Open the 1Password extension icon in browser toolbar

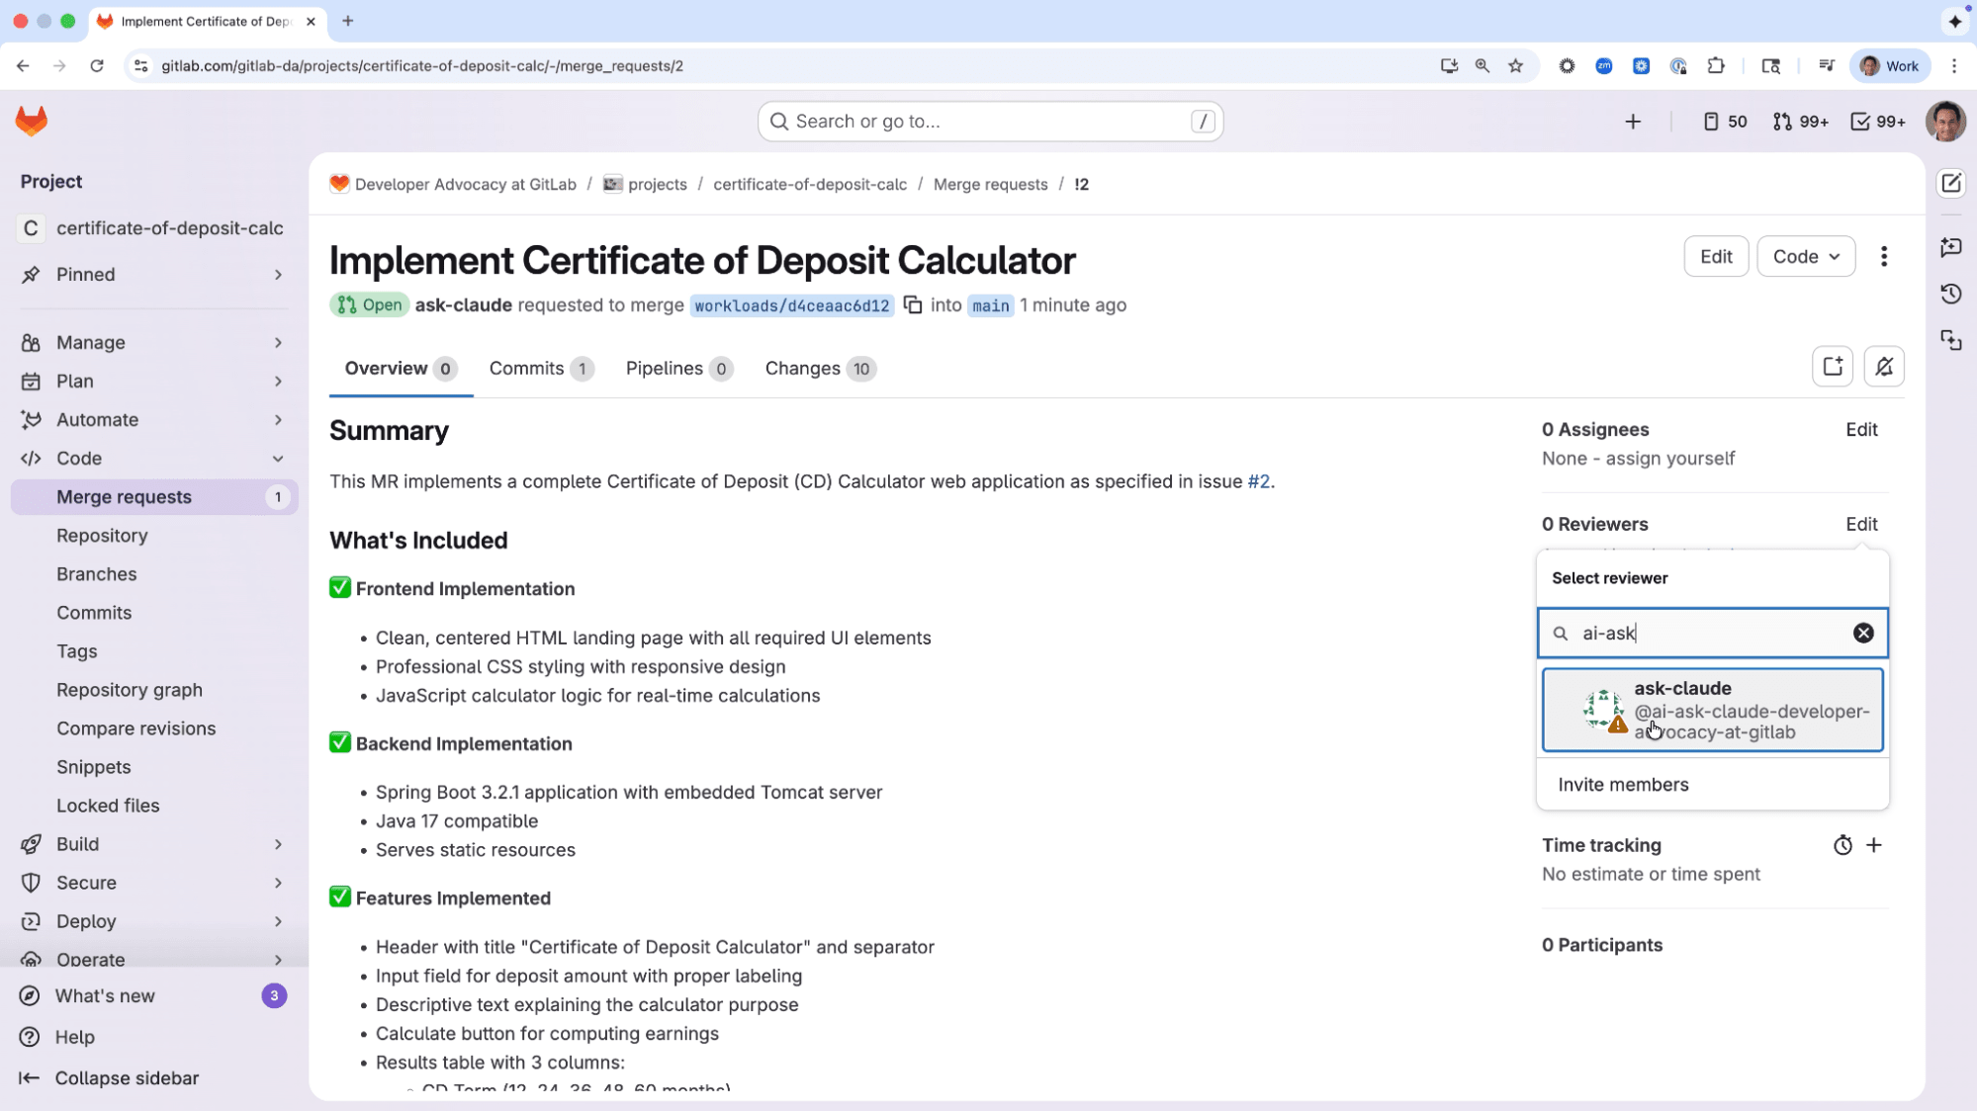1678,66
